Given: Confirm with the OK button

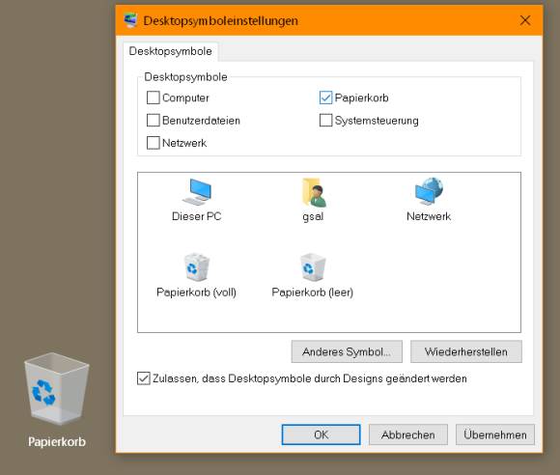Looking at the screenshot, I should tap(322, 434).
